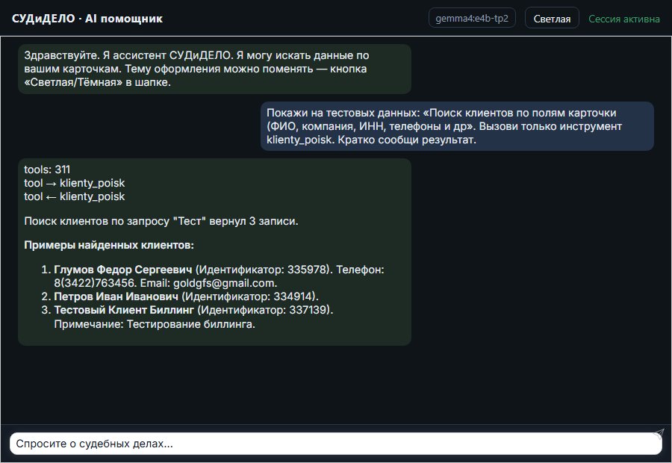Click the incoming tool ← klienty_poisk line
This screenshot has height=463, width=672.
point(74,196)
